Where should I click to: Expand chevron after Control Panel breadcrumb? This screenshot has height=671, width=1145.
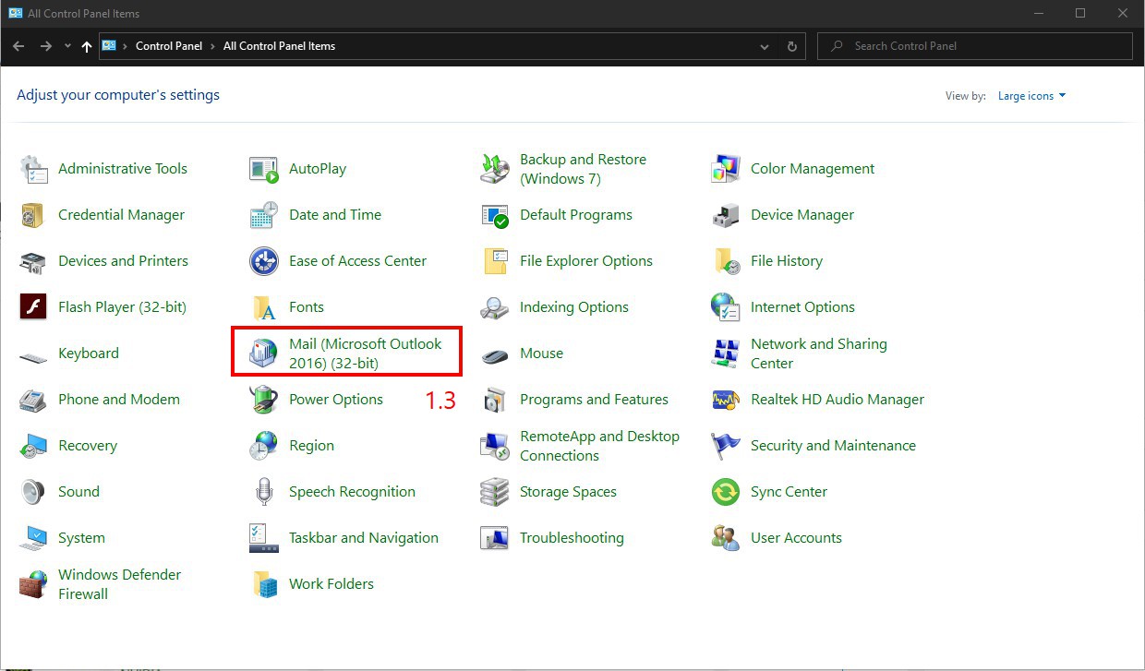(x=213, y=46)
